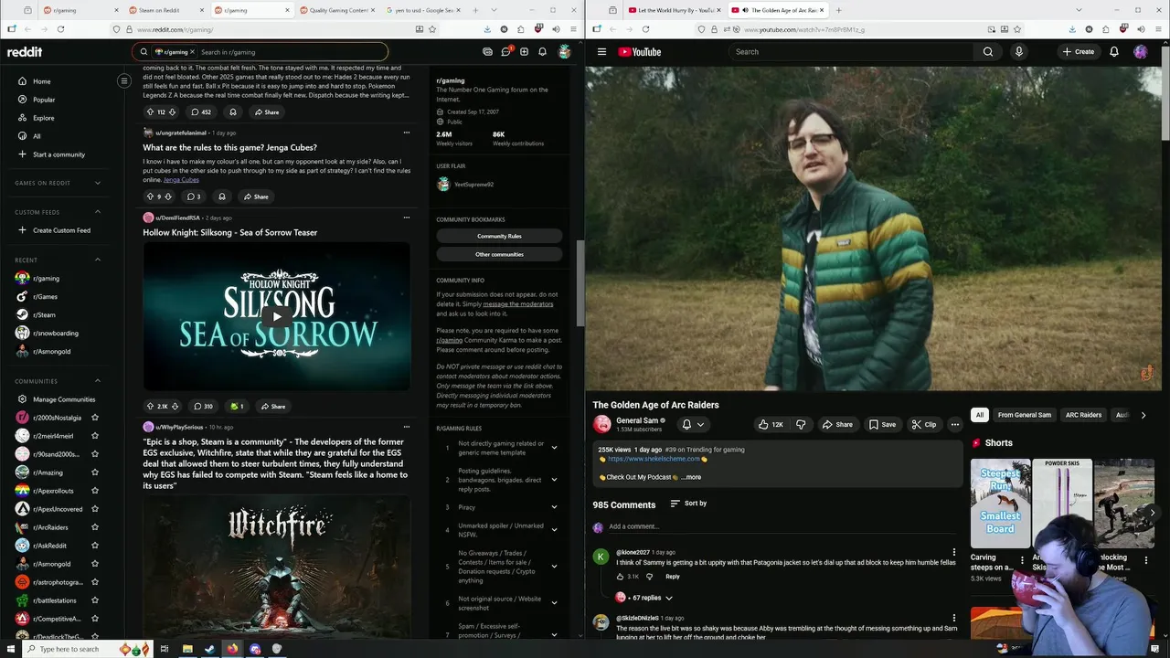This screenshot has height=658, width=1170.
Task: Collapse Recent section in sidebar
Action: pyautogui.click(x=98, y=260)
